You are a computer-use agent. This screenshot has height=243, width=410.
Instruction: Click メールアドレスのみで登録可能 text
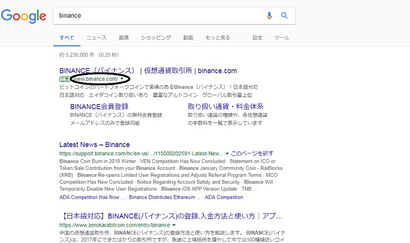105,123
